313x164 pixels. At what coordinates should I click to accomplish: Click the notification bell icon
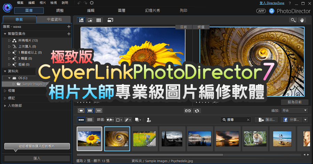tap(272, 11)
